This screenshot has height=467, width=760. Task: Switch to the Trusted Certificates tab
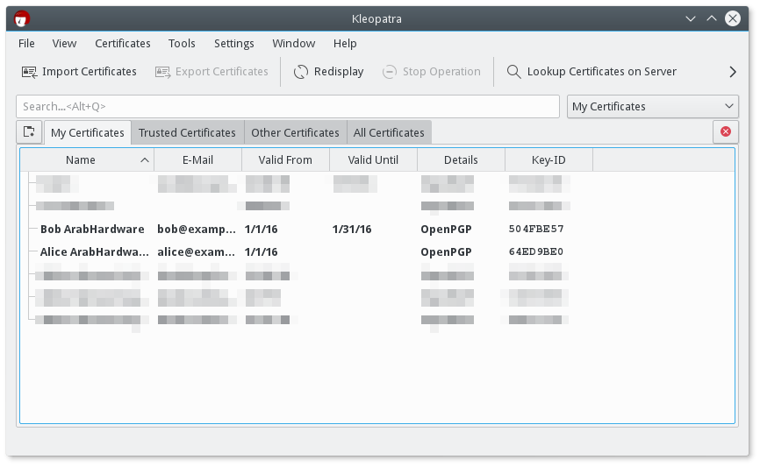(x=187, y=132)
